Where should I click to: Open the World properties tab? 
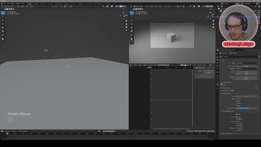click(x=217, y=69)
